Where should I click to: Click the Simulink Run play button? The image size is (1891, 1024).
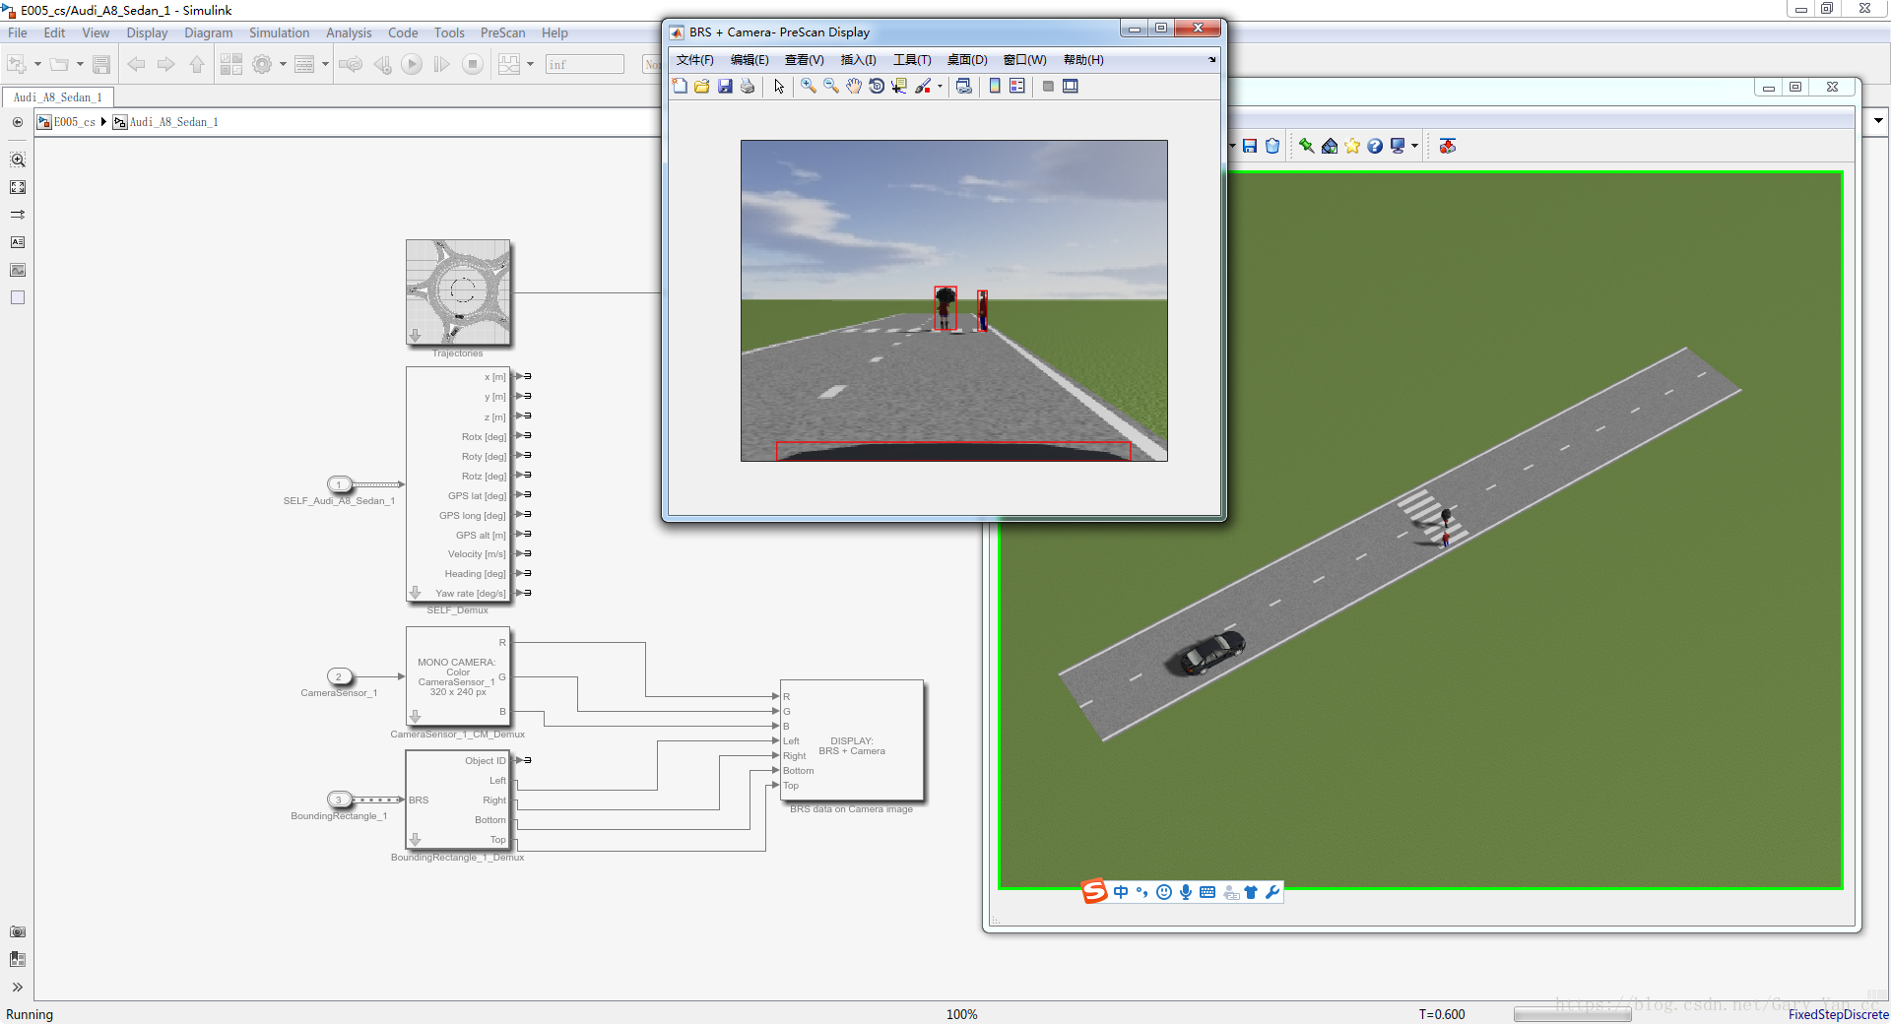[x=412, y=65]
